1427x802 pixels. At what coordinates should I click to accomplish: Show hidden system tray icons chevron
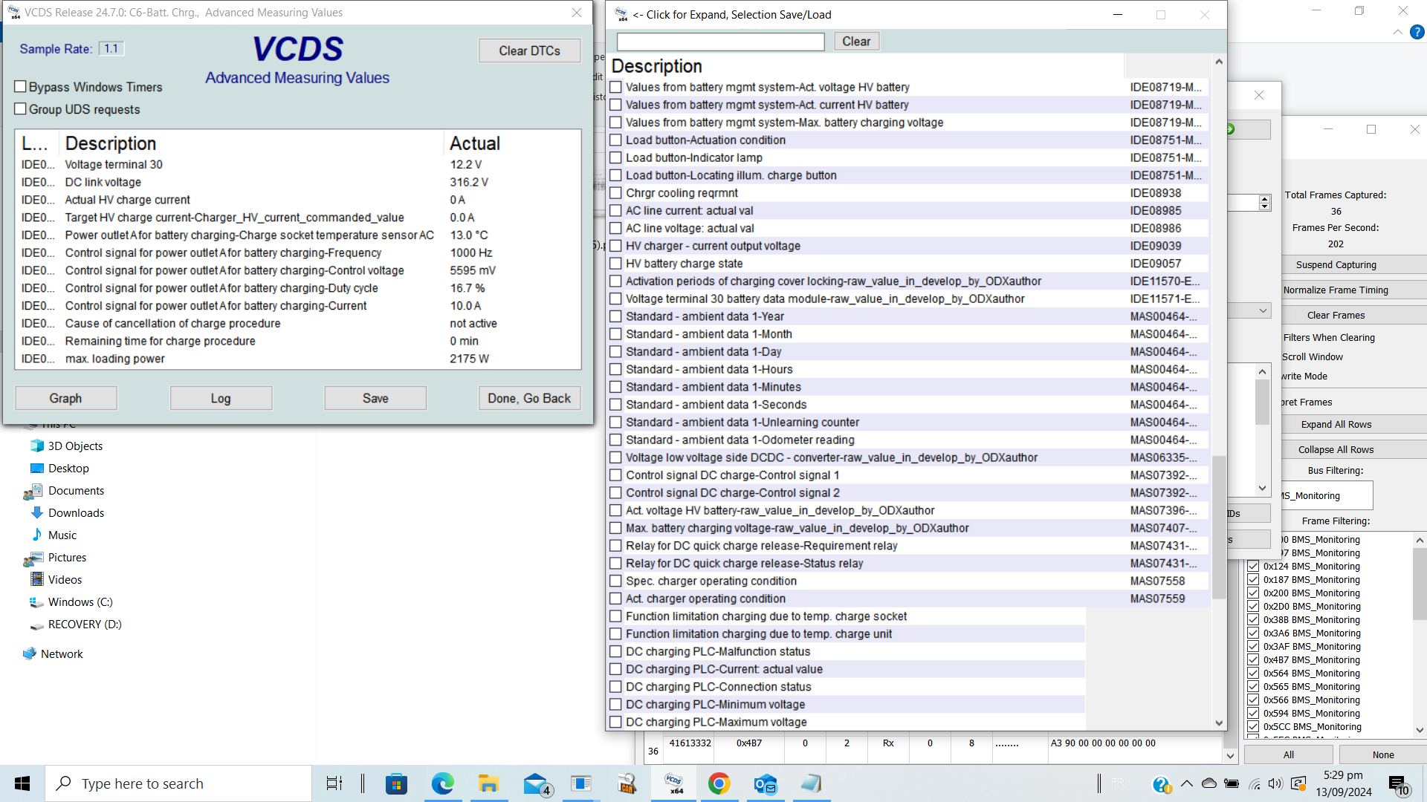pos(1186,783)
